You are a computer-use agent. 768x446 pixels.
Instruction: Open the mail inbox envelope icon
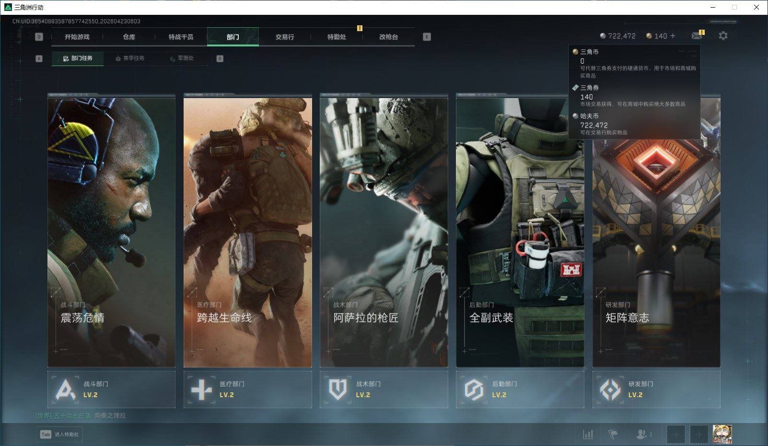697,36
